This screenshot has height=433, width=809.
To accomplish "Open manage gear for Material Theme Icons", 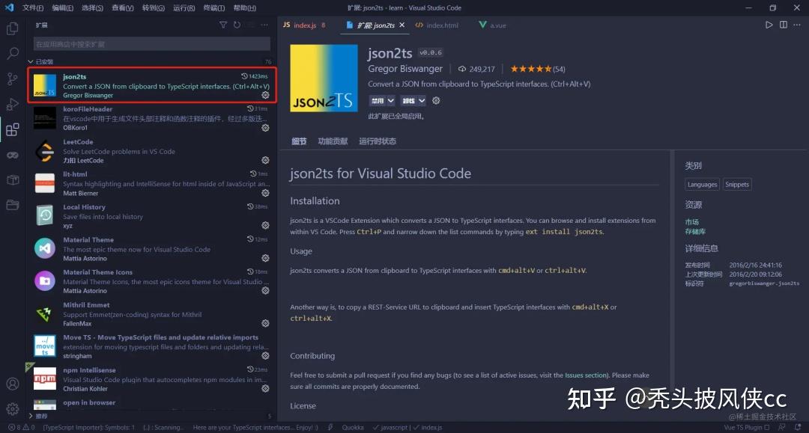I will (x=265, y=290).
